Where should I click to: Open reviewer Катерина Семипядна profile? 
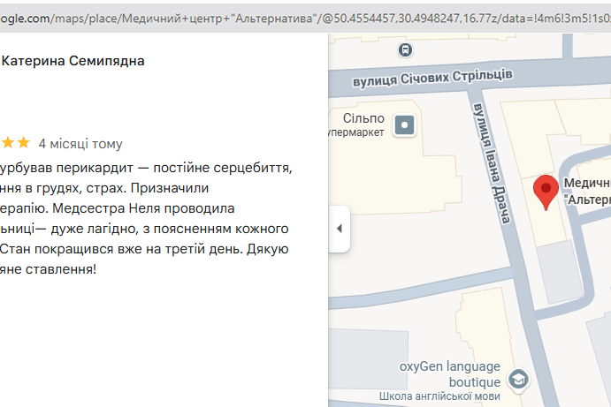click(73, 61)
